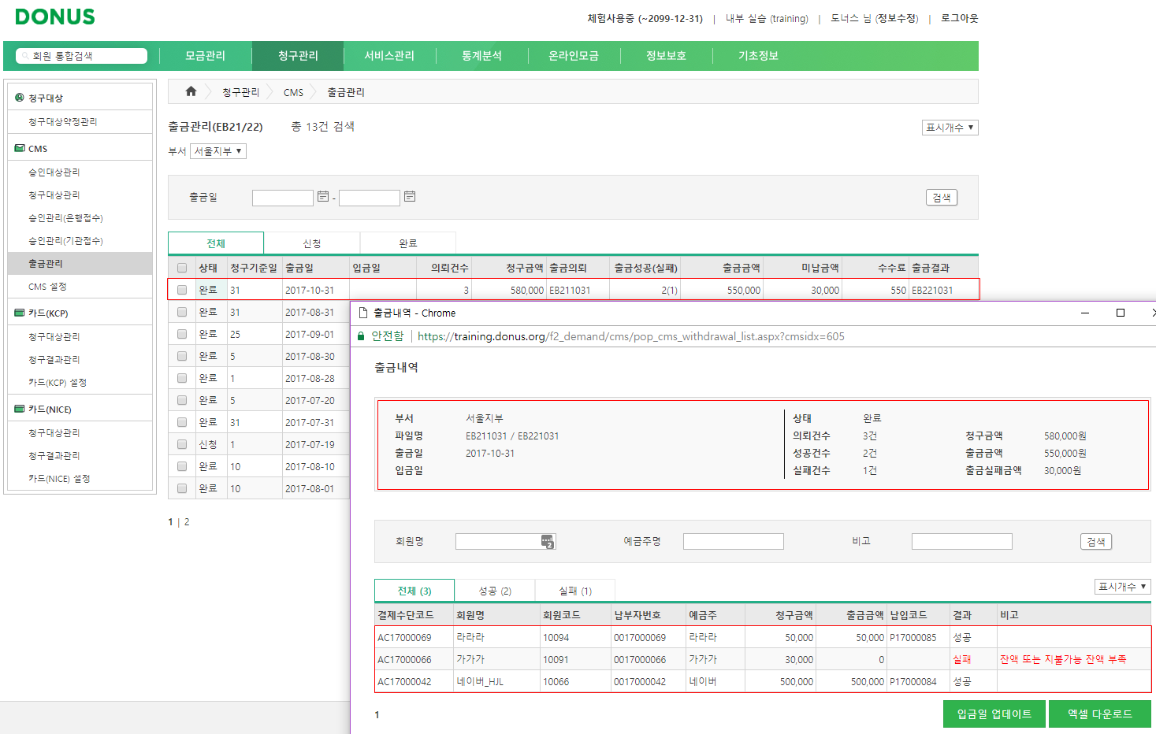Switch to the 실패 (1) tab in popup

[x=574, y=590]
